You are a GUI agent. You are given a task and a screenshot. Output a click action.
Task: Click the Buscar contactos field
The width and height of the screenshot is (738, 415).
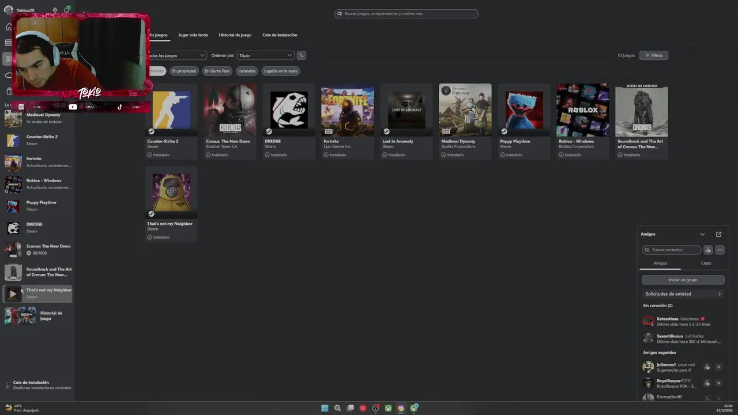[672, 250]
